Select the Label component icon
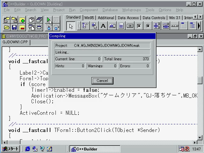The height and width of the screenshot is (153, 204). pos(103,26)
